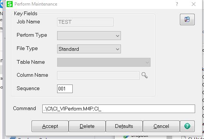
Task: Click the Job Name field containing TEST
Action: [x=85, y=22]
